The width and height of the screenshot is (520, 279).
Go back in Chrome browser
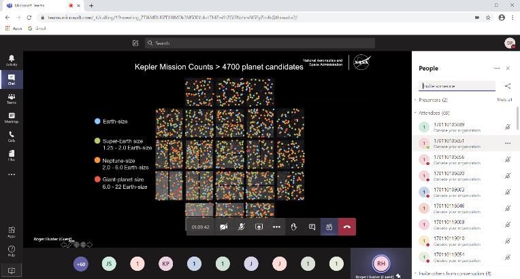click(7, 18)
